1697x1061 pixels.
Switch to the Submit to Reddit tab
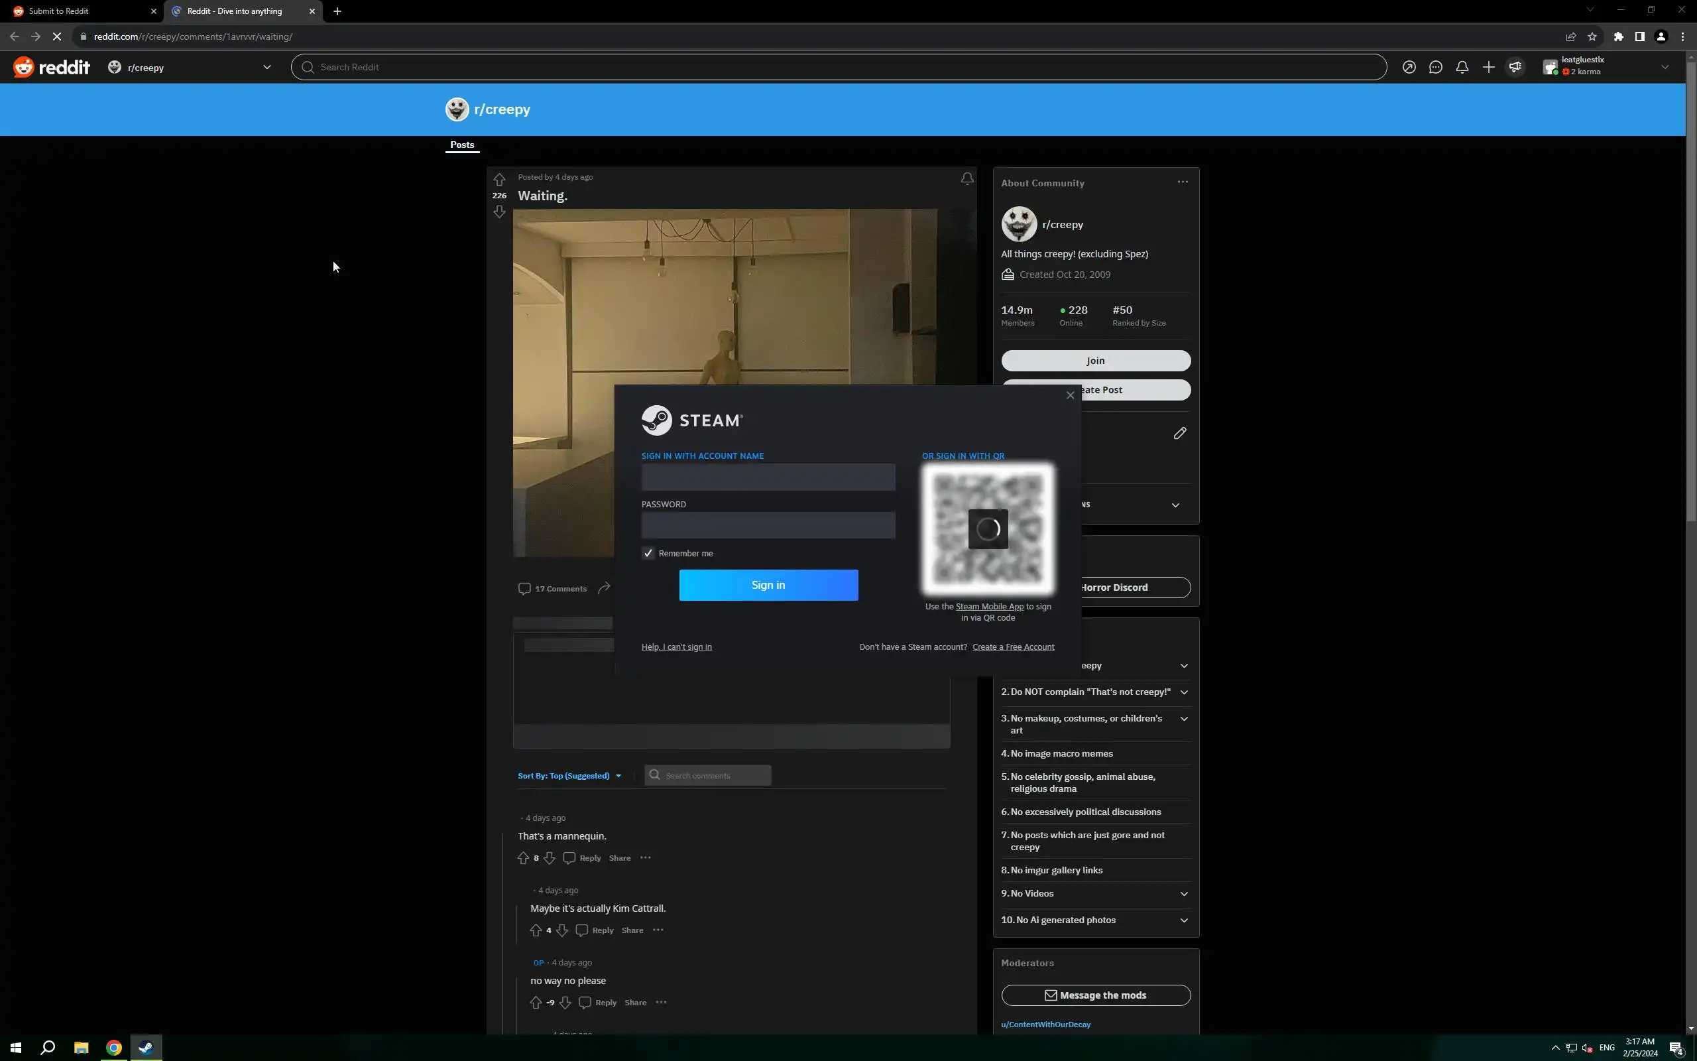click(x=81, y=11)
